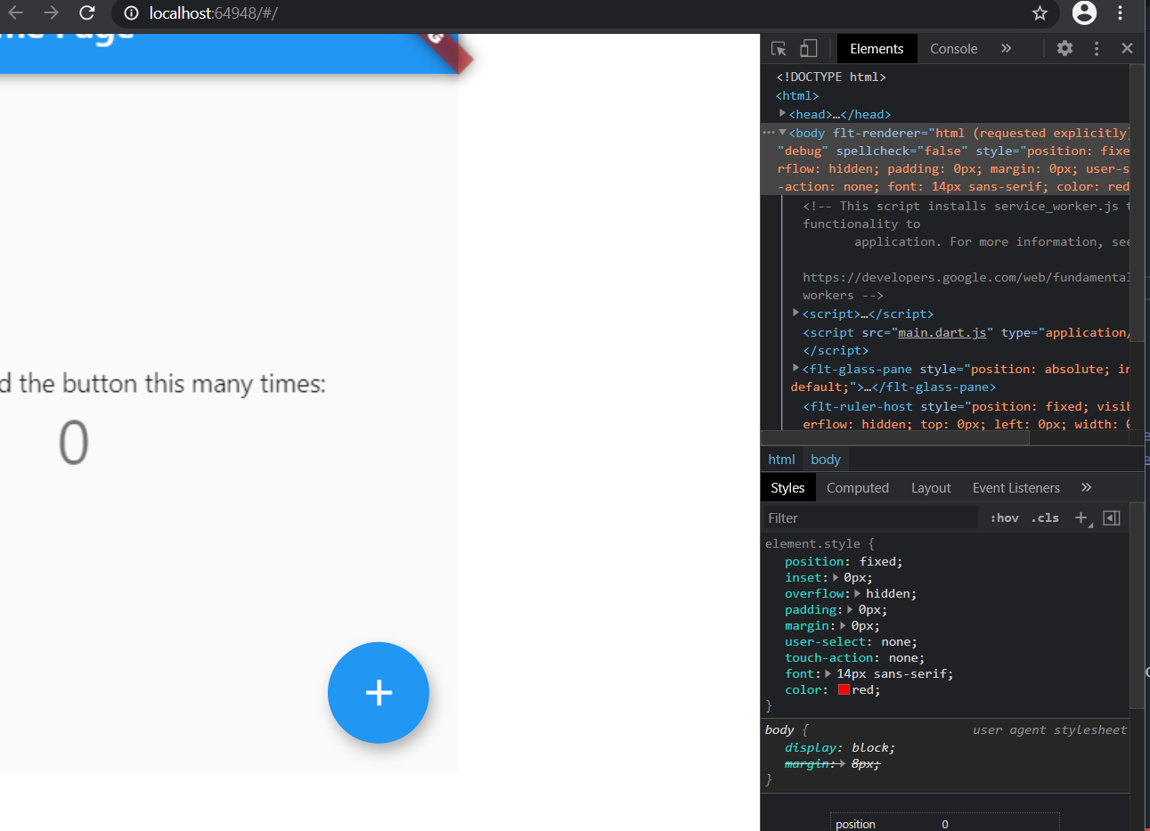Switch to the Console tab
Viewport: 1150px width, 831px height.
[953, 48]
